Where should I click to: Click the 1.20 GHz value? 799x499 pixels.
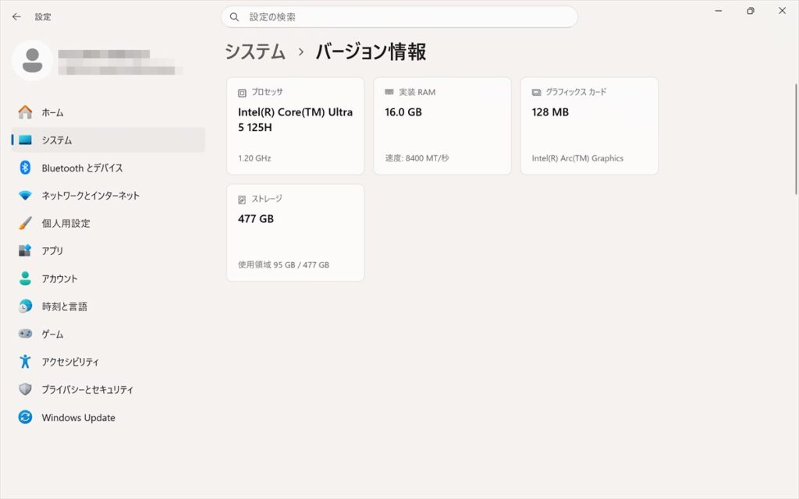[x=254, y=158]
